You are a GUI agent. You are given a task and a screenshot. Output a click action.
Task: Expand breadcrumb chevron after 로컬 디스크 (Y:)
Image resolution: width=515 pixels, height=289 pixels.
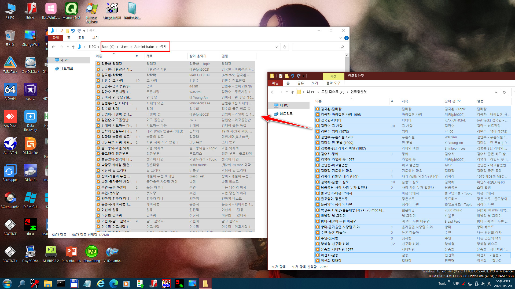pyautogui.click(x=347, y=92)
